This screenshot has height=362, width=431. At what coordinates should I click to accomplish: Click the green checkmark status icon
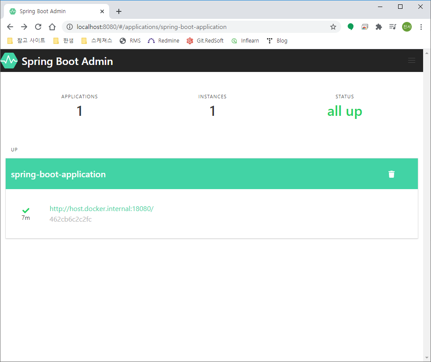click(x=26, y=211)
